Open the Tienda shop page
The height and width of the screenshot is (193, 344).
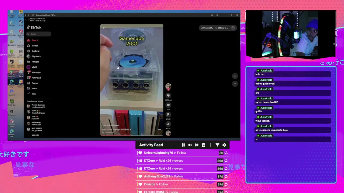pos(33,46)
